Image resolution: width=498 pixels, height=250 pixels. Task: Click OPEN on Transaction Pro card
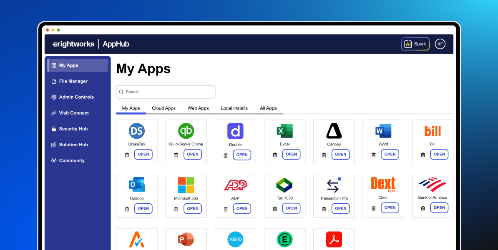341,209
